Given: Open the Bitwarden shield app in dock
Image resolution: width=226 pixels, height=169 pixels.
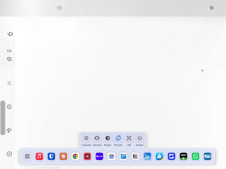Looking at the screenshot, I should click(51, 156).
